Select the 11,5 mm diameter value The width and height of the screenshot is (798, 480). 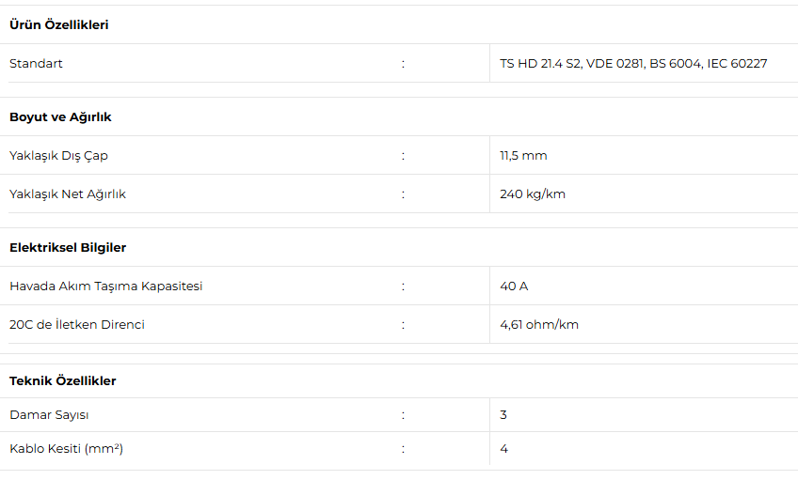523,156
